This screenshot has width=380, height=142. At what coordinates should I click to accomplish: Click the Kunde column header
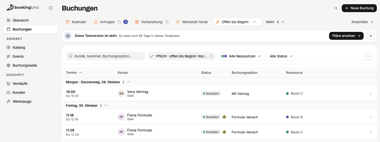[123, 72]
